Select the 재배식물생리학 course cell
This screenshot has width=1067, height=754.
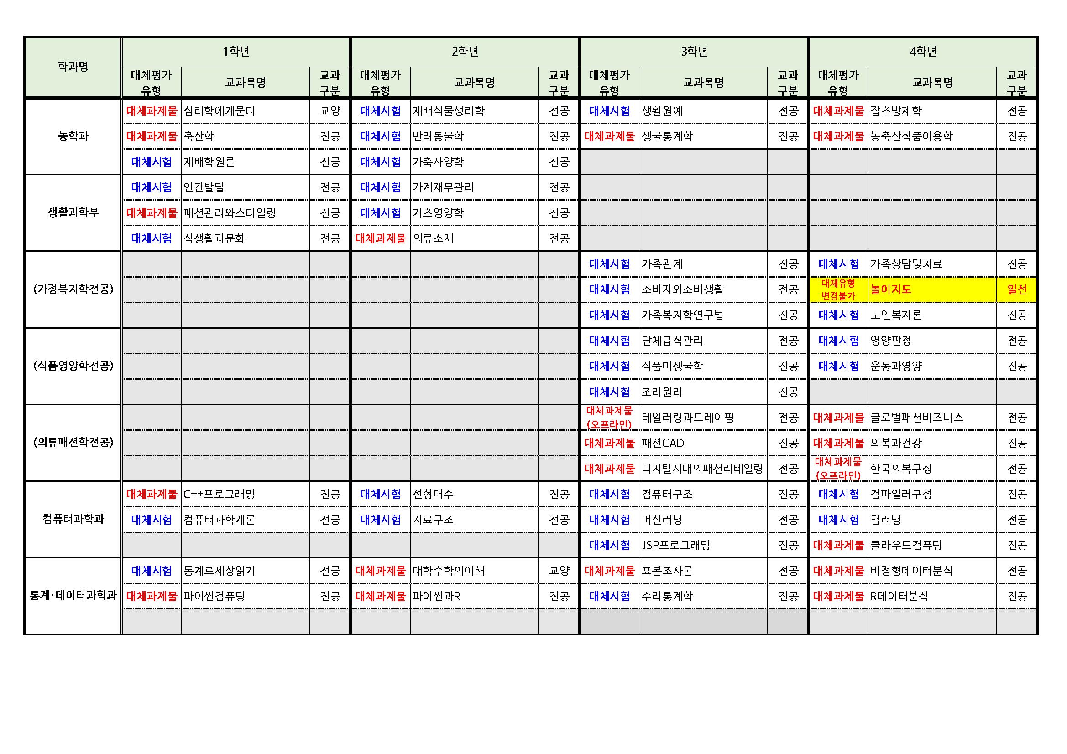(475, 111)
